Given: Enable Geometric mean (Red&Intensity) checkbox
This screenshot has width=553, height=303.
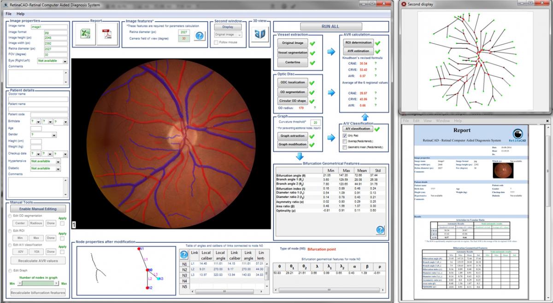Looking at the screenshot, I should [345, 148].
